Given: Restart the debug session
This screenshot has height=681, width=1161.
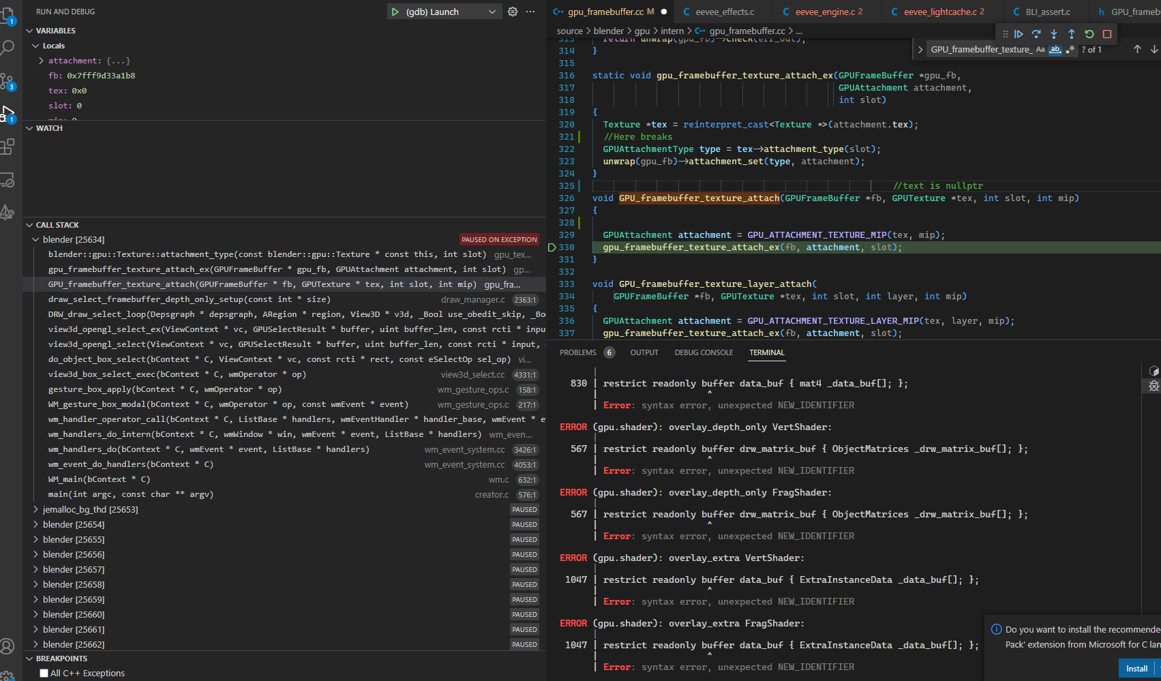Looking at the screenshot, I should click(1089, 34).
